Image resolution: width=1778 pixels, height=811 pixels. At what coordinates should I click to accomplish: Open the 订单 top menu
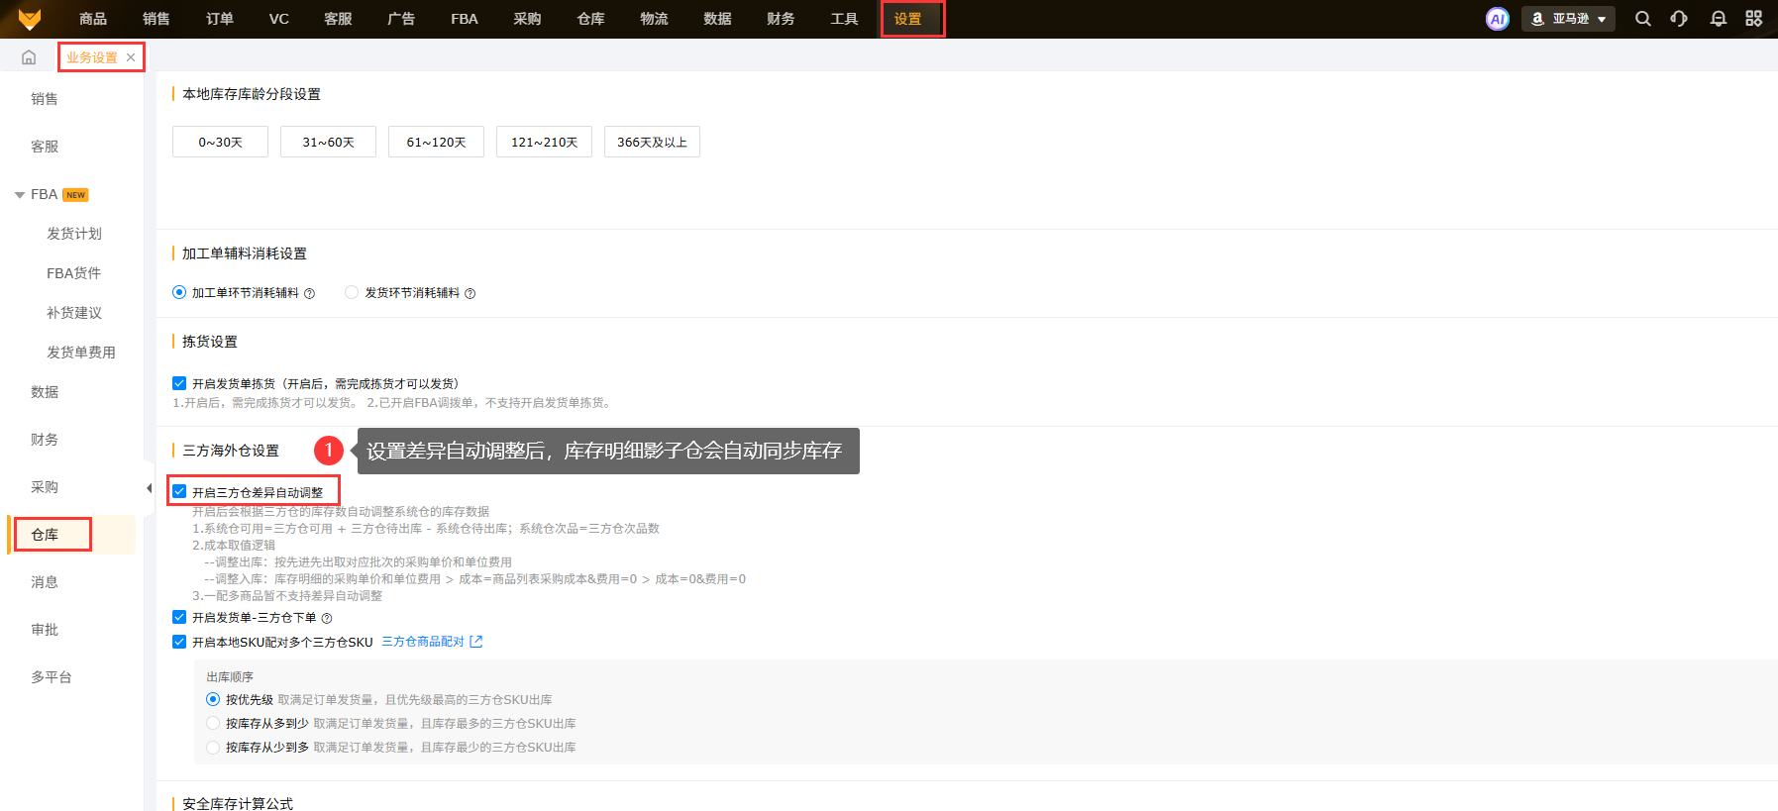pyautogui.click(x=220, y=19)
